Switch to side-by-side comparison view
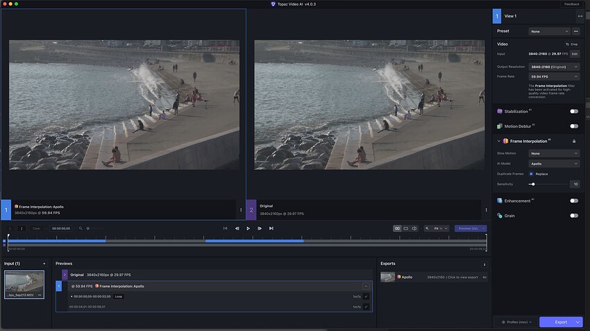This screenshot has height=331, width=590. [x=397, y=228]
